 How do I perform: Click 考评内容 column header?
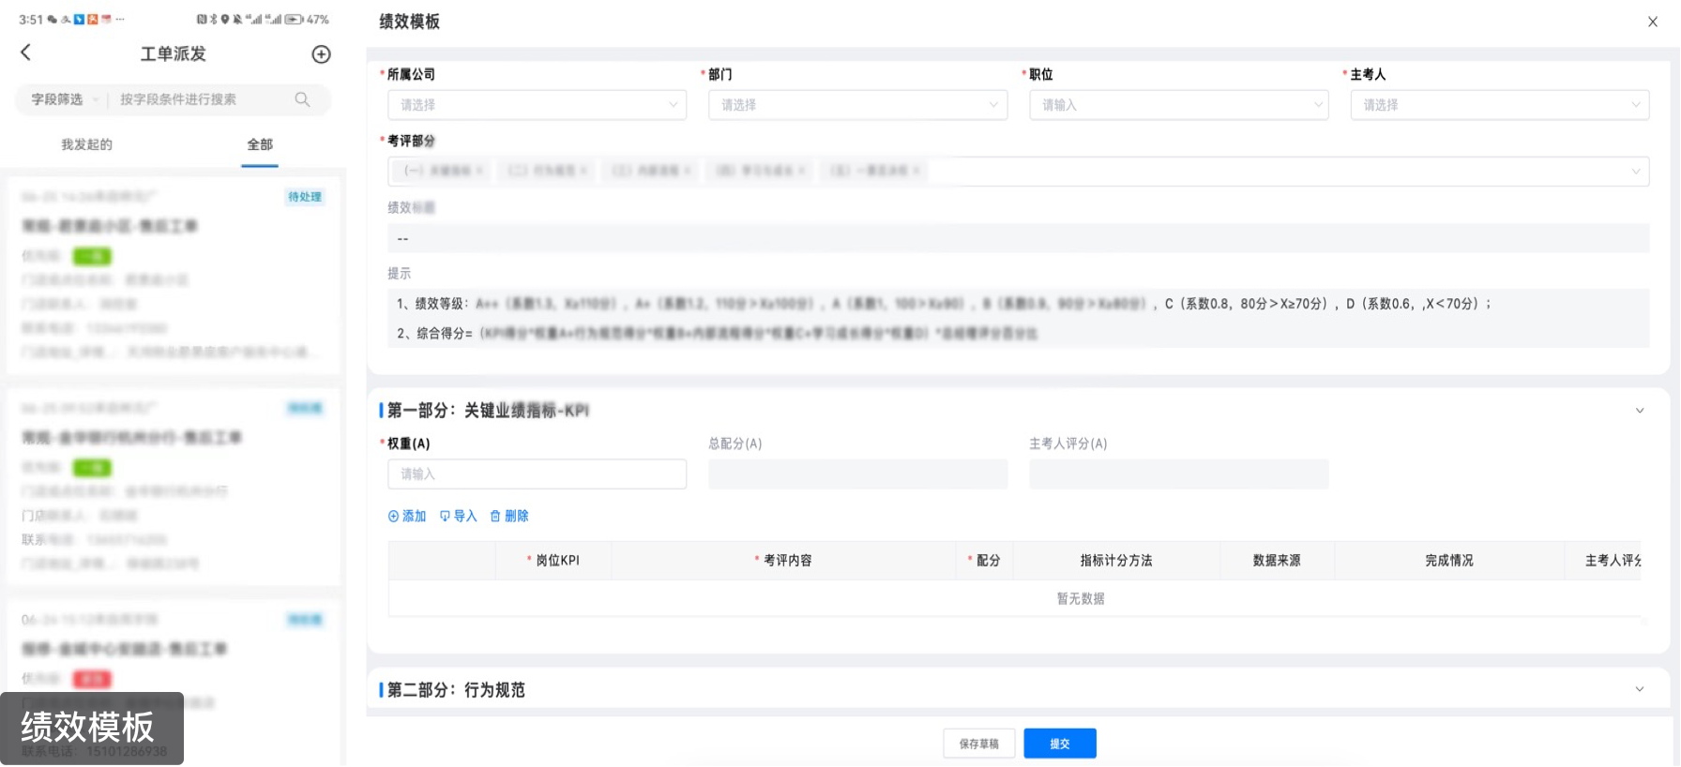[783, 561]
